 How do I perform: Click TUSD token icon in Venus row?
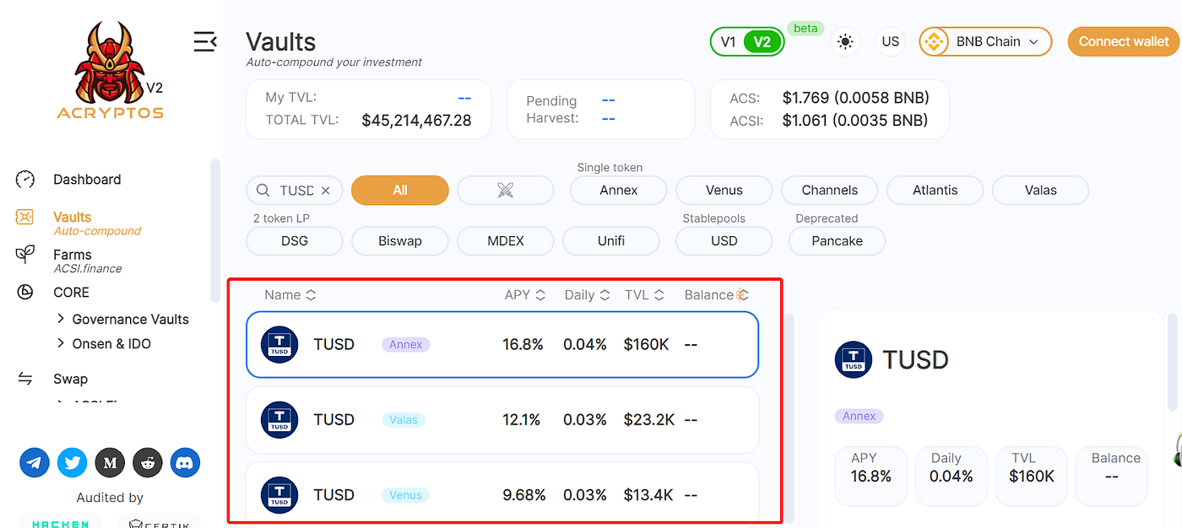click(279, 495)
